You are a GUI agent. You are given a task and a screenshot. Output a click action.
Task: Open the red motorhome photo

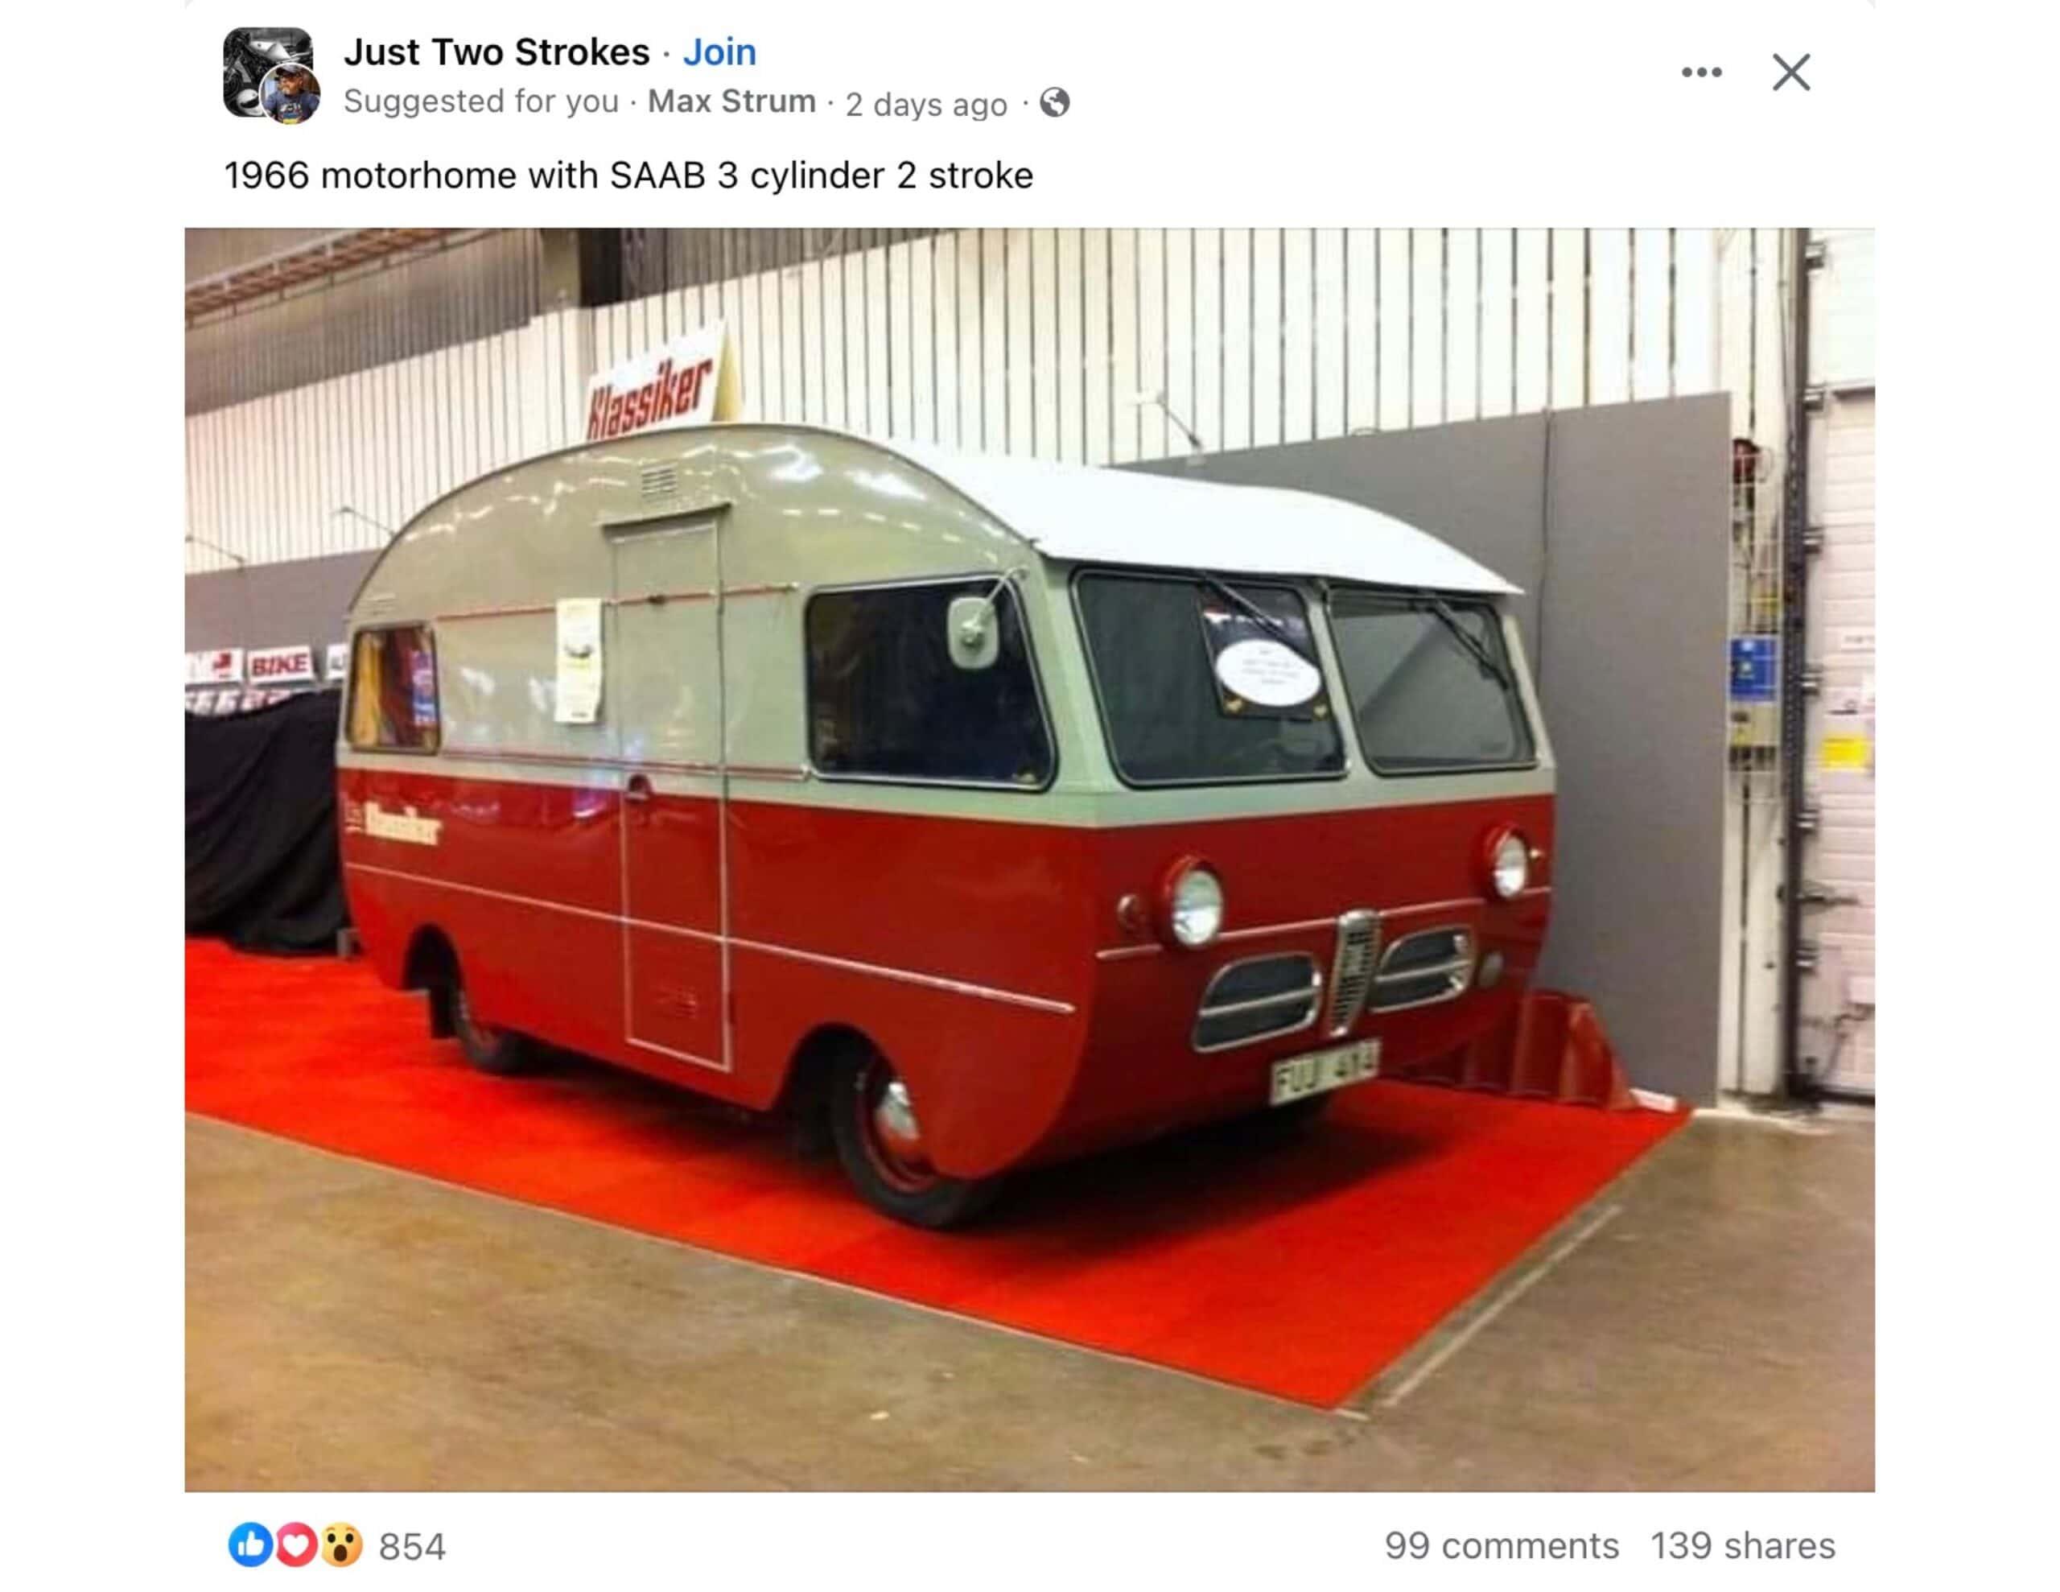1029,859
